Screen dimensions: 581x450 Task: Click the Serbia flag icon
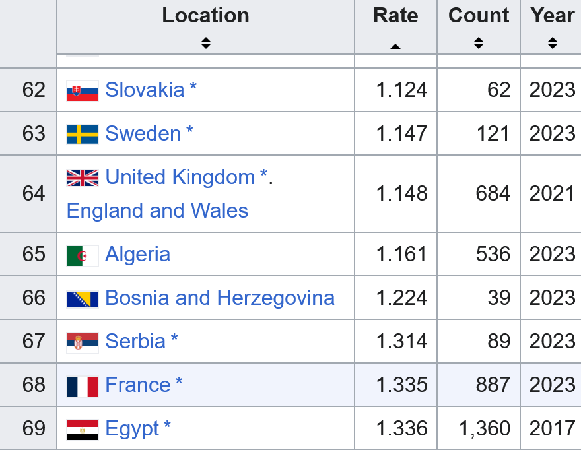pos(83,342)
